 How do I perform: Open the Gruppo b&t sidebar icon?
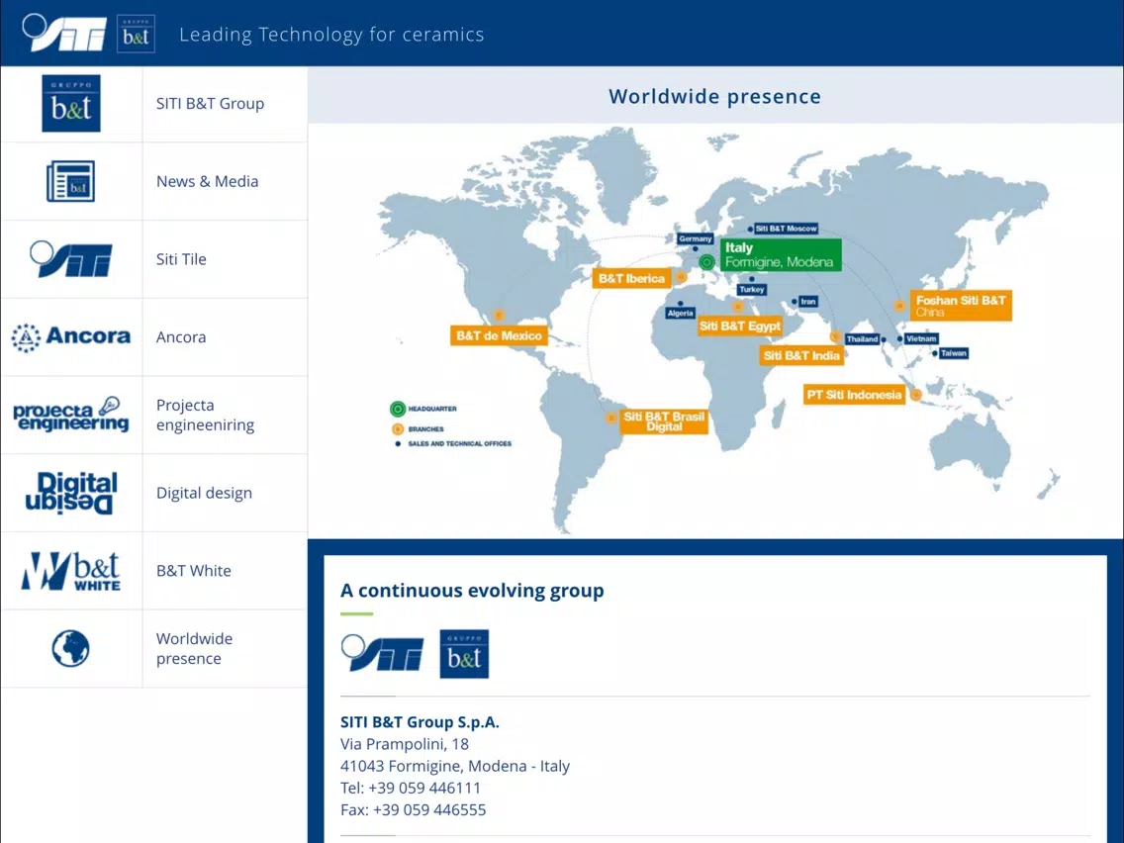(71, 103)
